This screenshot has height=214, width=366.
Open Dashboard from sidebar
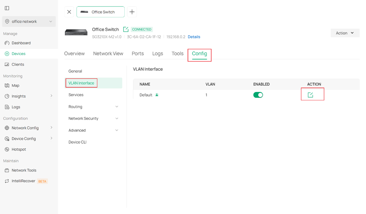pos(21,43)
